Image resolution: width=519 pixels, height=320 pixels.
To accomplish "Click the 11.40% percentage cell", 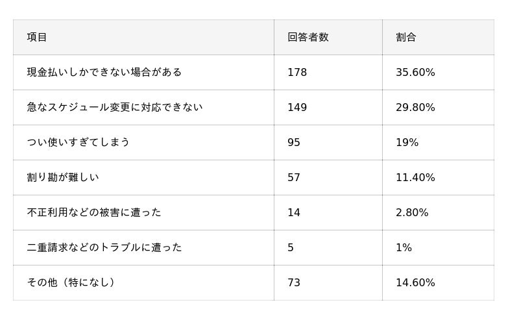I will (x=415, y=178).
